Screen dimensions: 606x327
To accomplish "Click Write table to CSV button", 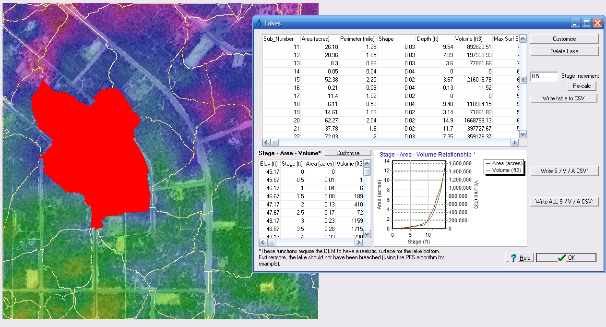I will [x=564, y=98].
